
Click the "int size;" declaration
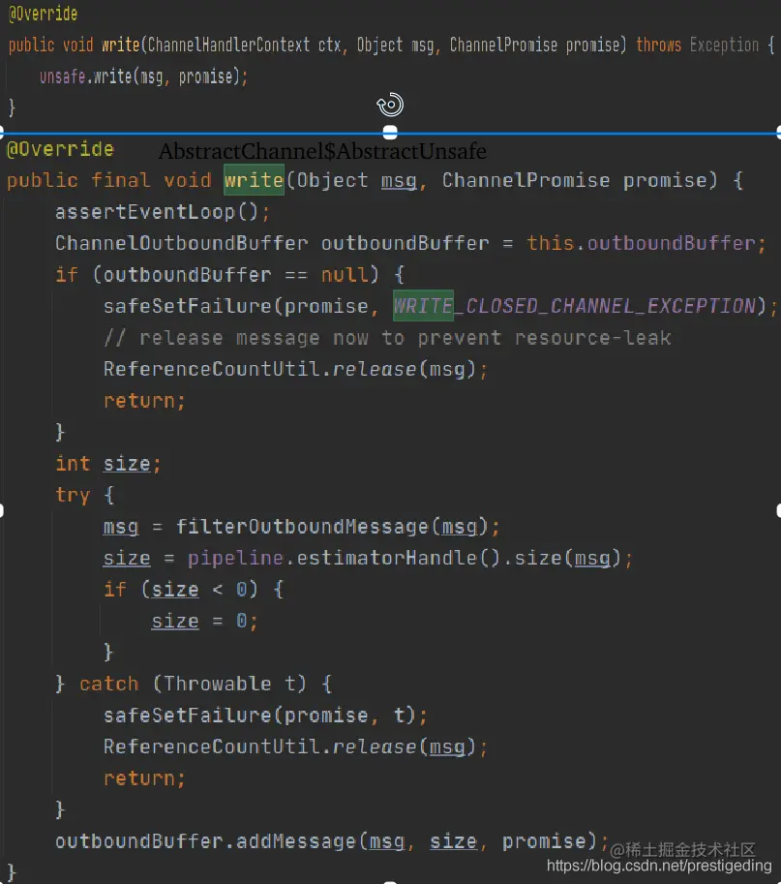[108, 464]
